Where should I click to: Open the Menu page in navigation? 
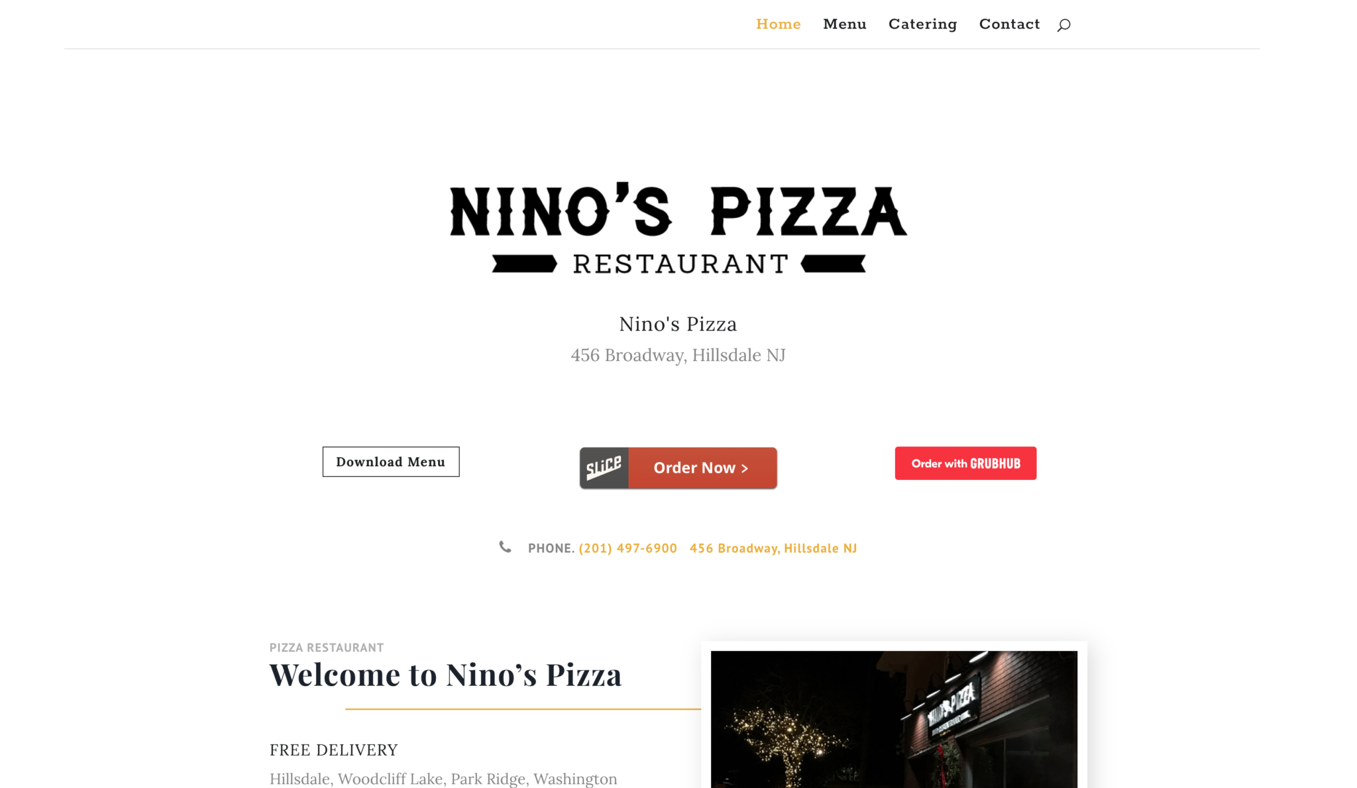[x=845, y=24]
